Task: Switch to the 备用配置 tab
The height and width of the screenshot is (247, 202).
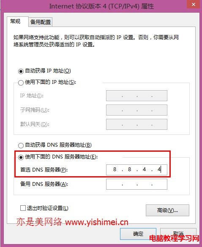Action: (x=41, y=22)
